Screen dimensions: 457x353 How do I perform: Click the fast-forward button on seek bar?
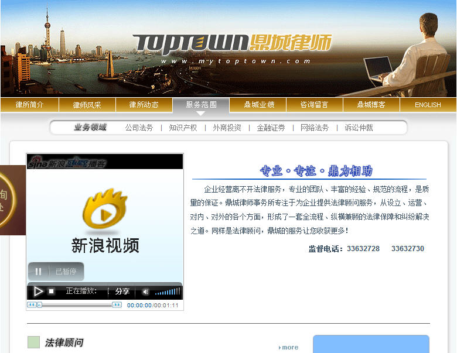pos(117,305)
